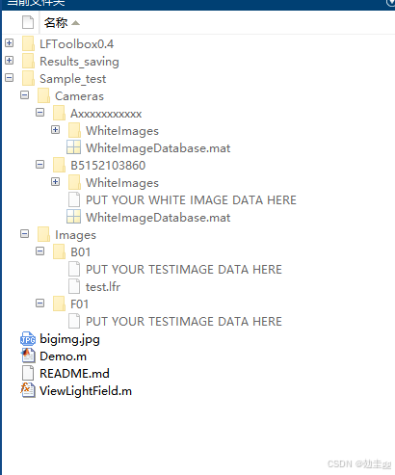This screenshot has width=395, height=475.
Task: Expand WhiteImages under Axxxxxxxxxxxx
Action: pos(56,129)
